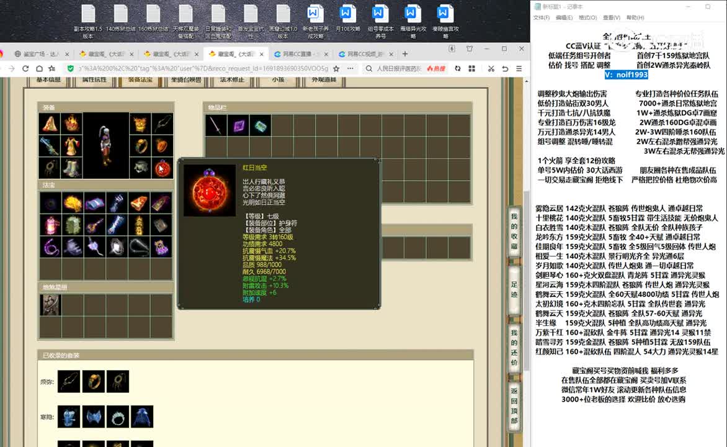The image size is (727, 447).
Task: Open the browser apps grid icon
Action: [471, 69]
